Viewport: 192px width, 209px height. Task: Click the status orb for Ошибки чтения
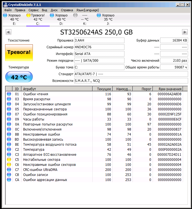[9, 94]
